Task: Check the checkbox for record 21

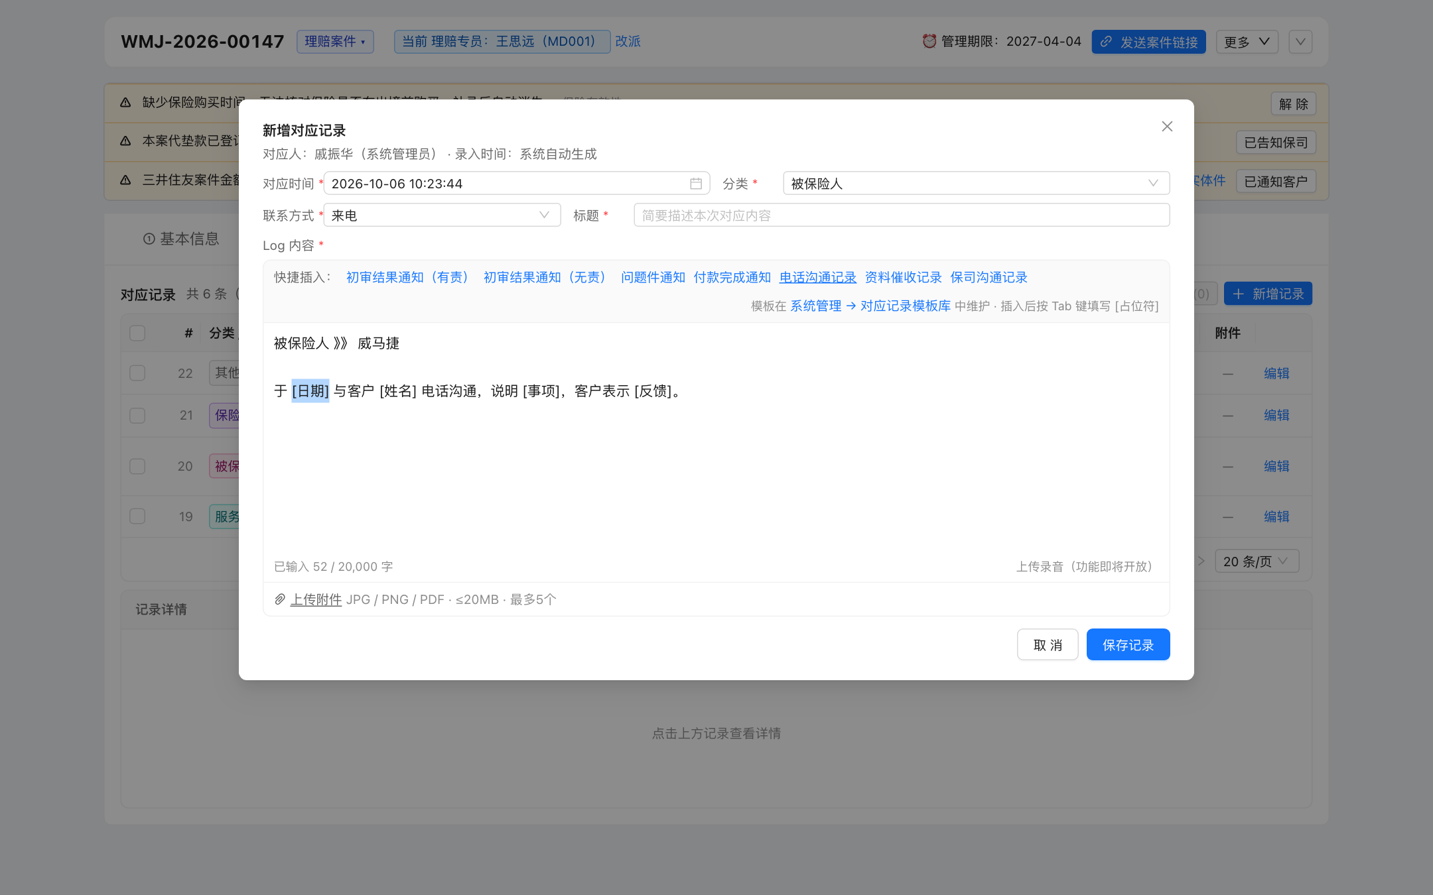Action: click(137, 415)
